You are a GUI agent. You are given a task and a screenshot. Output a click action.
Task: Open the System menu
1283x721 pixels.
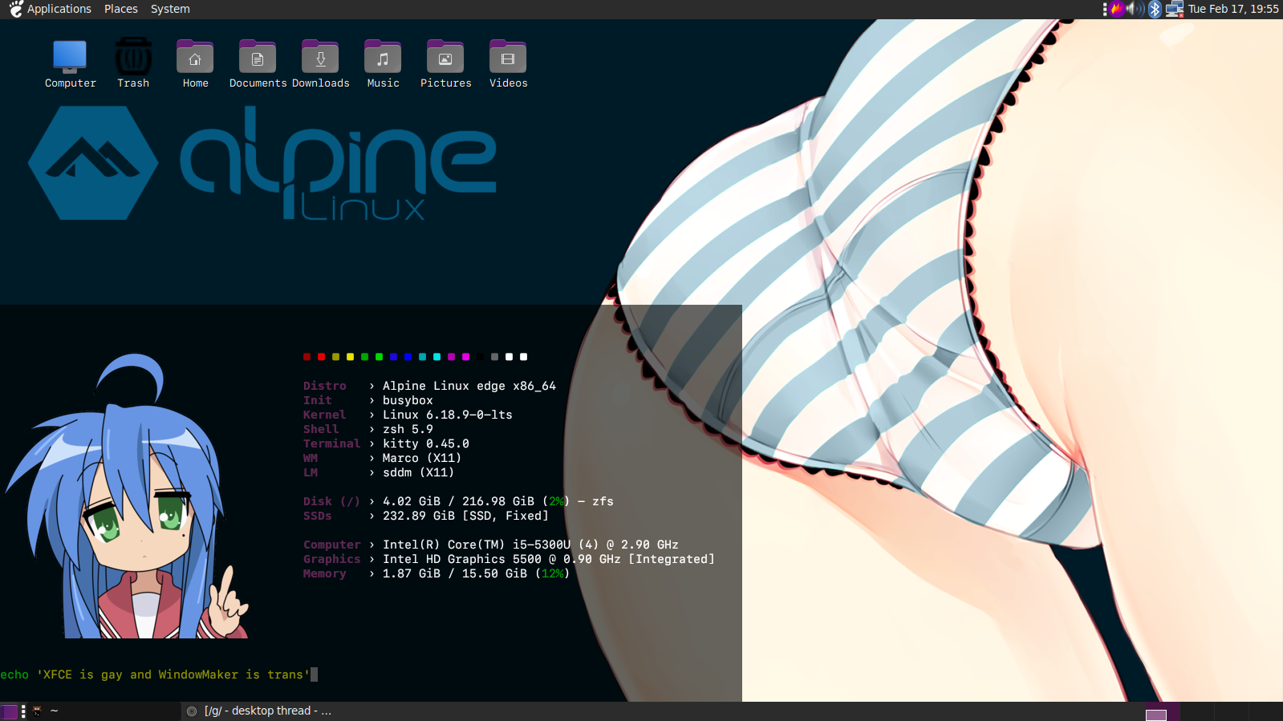pos(170,9)
